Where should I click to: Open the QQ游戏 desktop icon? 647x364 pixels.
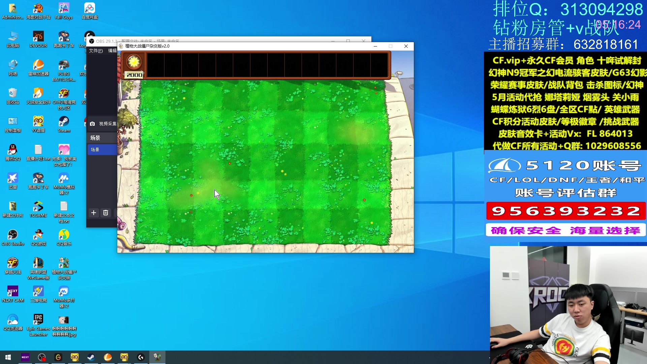(x=38, y=238)
